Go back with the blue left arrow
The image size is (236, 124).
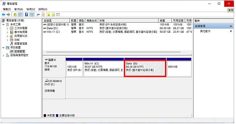pyautogui.click(x=3, y=15)
